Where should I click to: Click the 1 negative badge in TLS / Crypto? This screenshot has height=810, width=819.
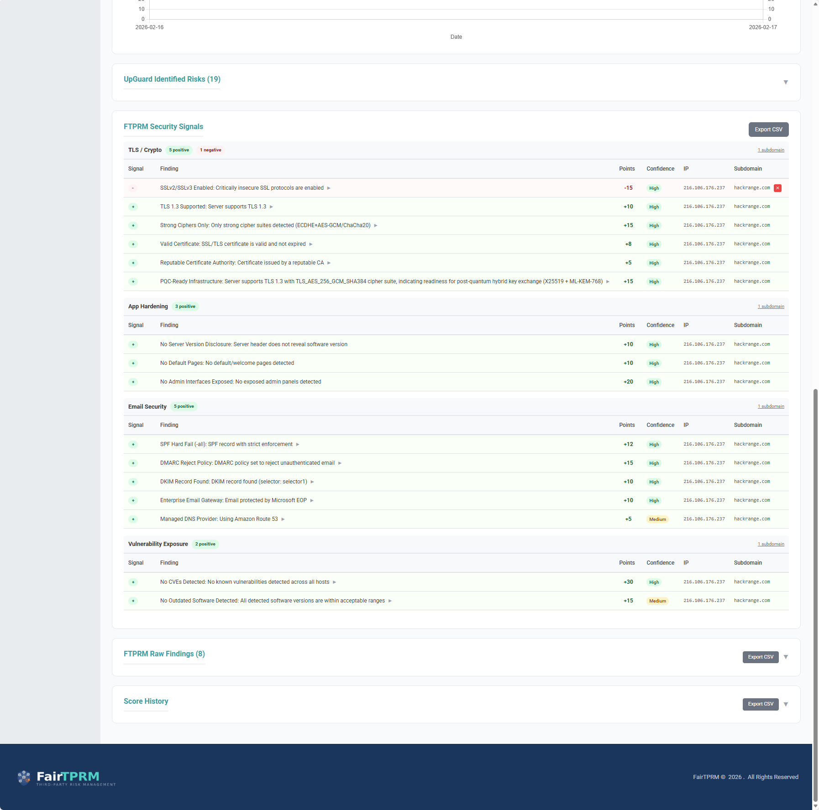210,150
